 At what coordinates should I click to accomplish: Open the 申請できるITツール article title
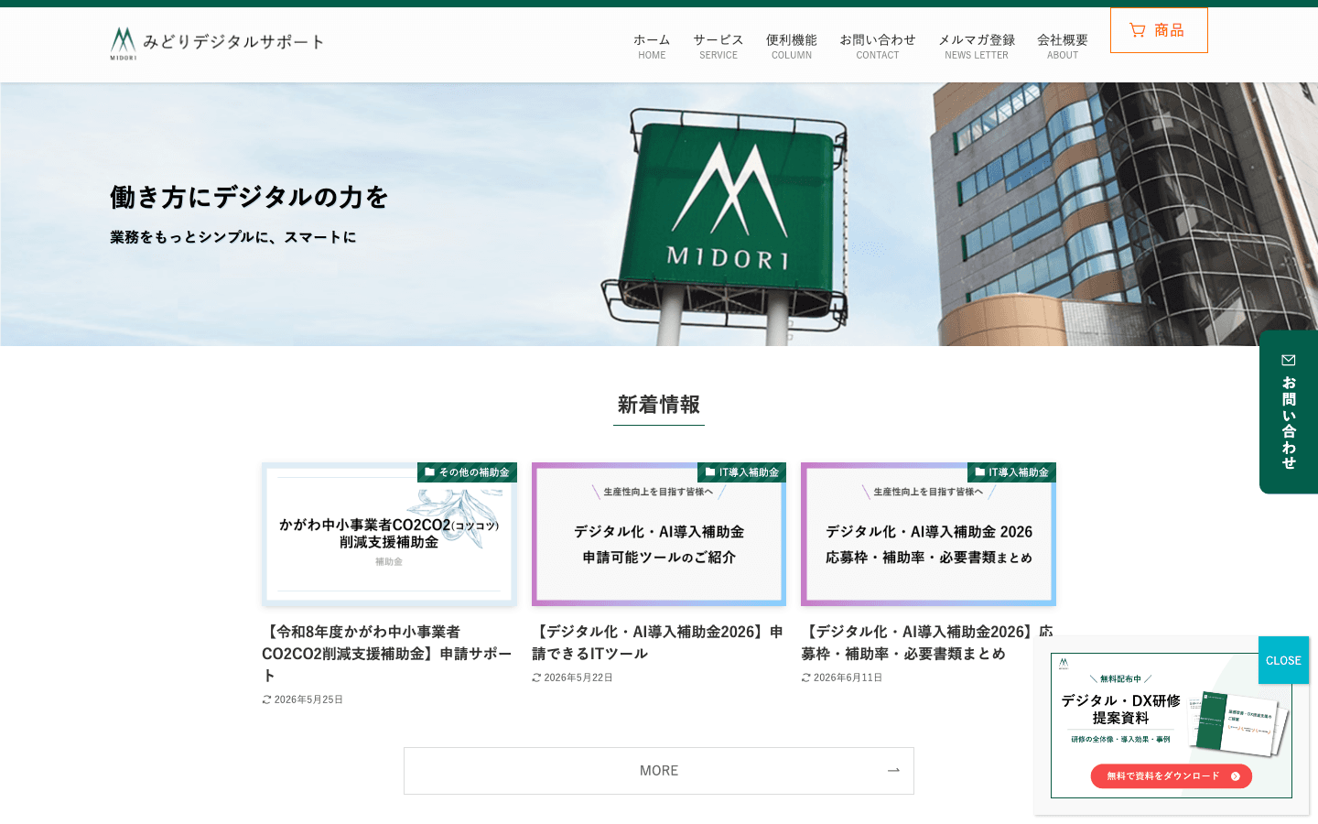[x=657, y=643]
